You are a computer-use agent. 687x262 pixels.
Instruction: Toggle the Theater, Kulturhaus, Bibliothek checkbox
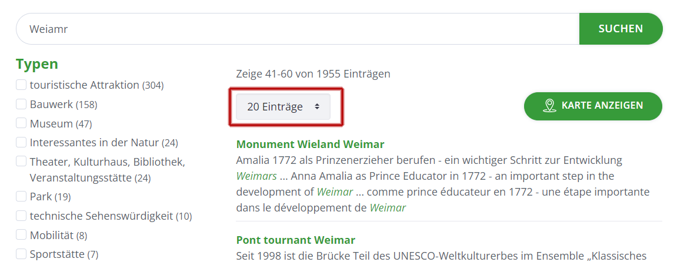(x=21, y=162)
